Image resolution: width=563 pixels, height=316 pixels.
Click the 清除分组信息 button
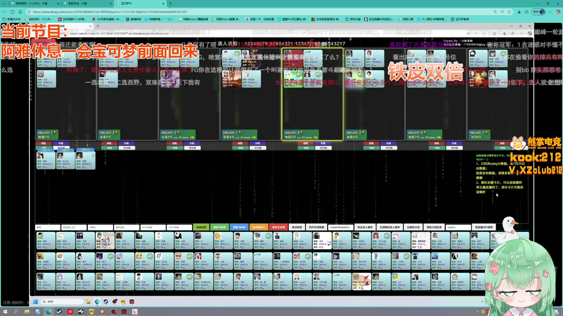point(434,227)
